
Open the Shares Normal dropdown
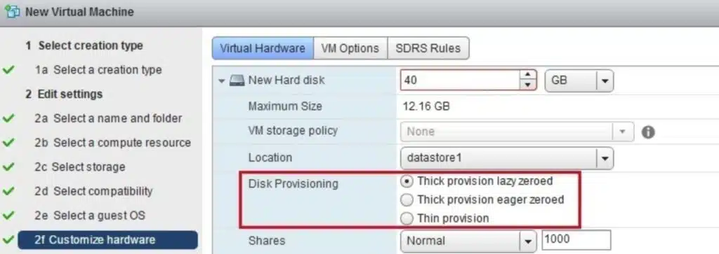point(468,241)
